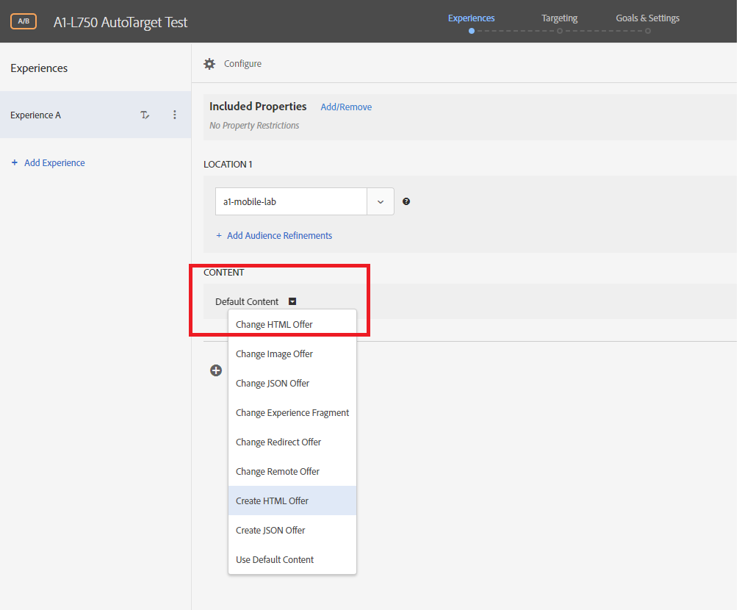Expand the a1-mobile-lab location dropdown chevron
742x610 pixels.
coord(381,201)
